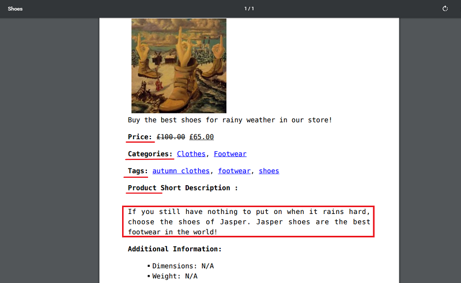
Task: Click the Product Short Description heading
Action: 183,188
